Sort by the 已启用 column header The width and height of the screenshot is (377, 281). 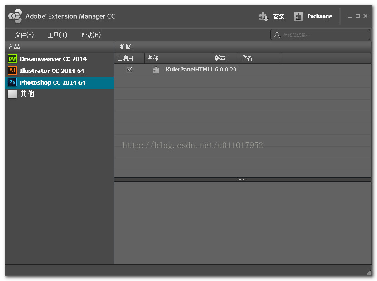(129, 58)
